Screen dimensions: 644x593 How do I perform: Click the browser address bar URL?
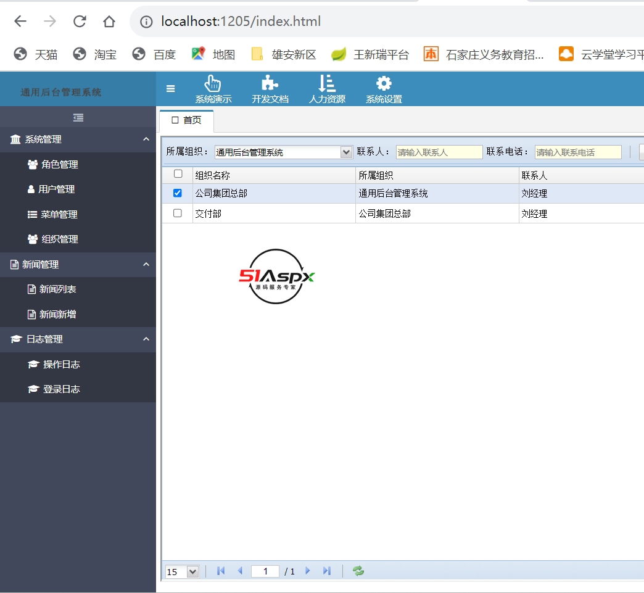click(241, 22)
